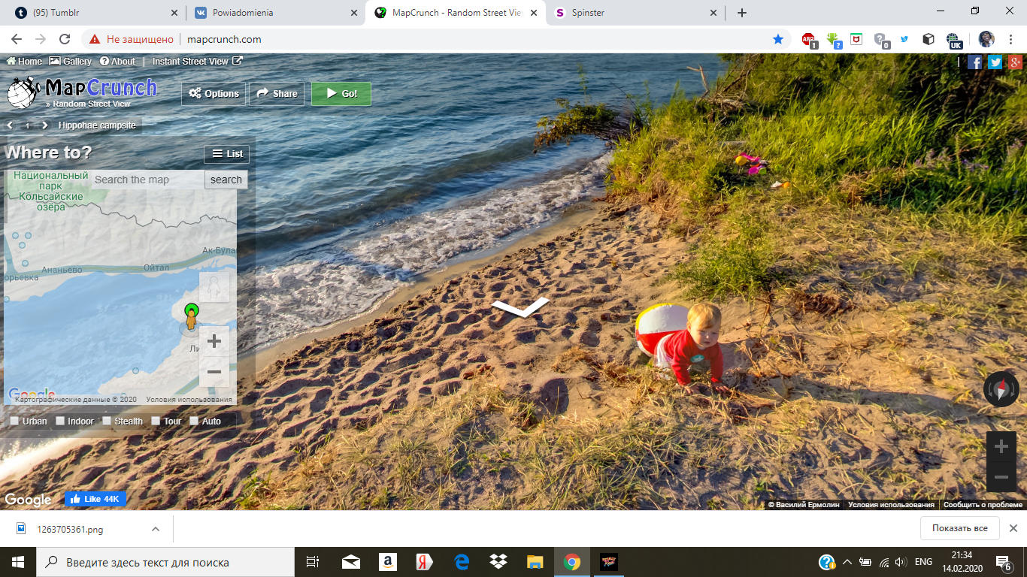Expand the download item chevron menu
Viewport: 1027px width, 577px height.
(156, 529)
